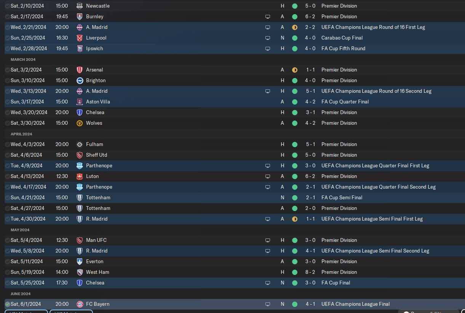Toggle the green check beside Sat, 6/1/2024

coord(8,304)
